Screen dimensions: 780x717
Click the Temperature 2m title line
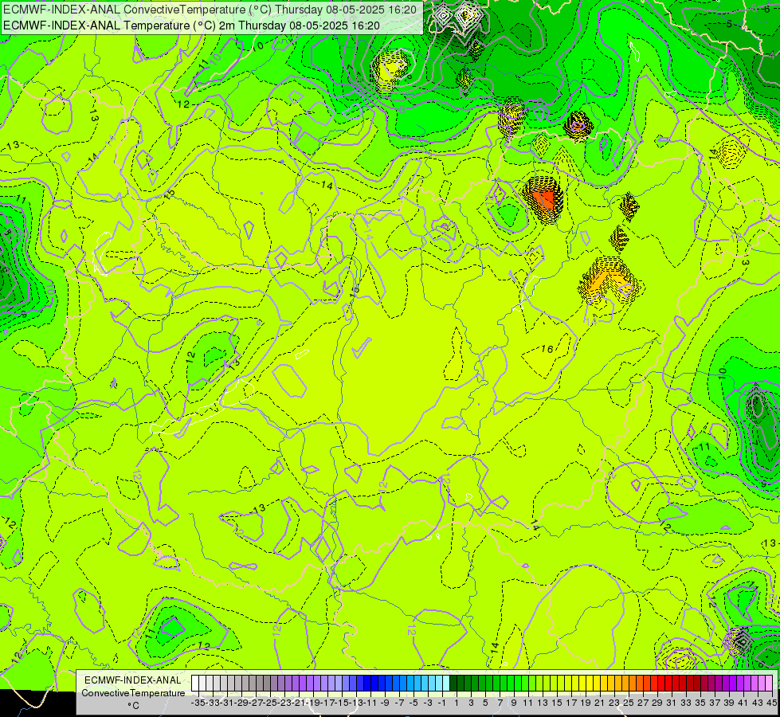click(x=191, y=25)
